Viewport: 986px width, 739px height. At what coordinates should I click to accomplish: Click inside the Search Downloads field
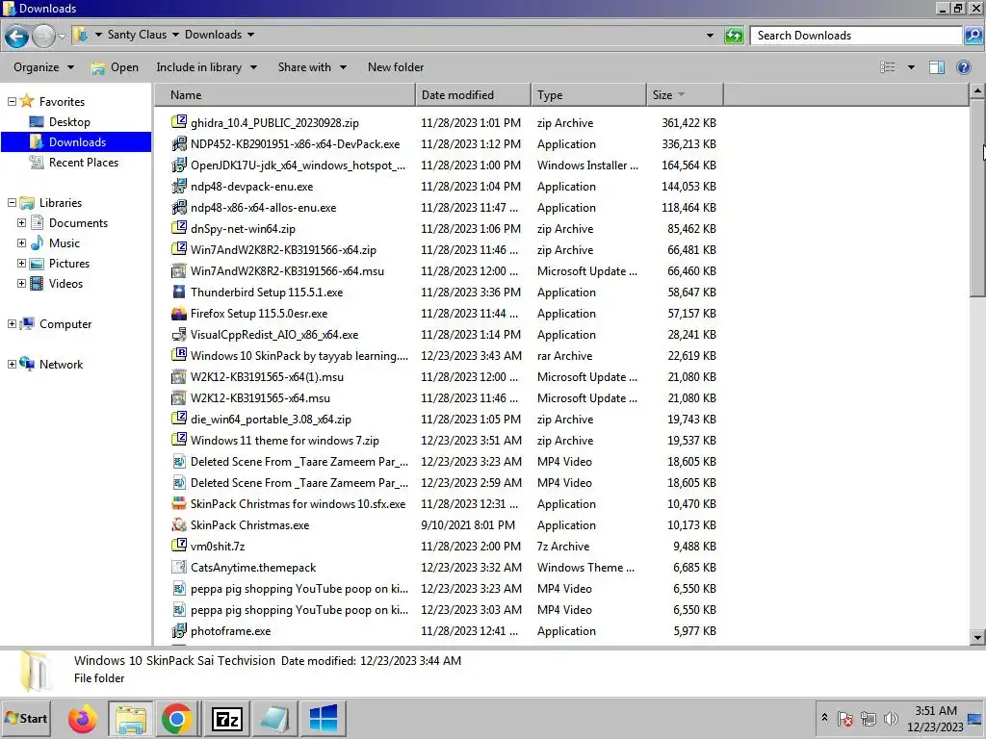coord(856,36)
